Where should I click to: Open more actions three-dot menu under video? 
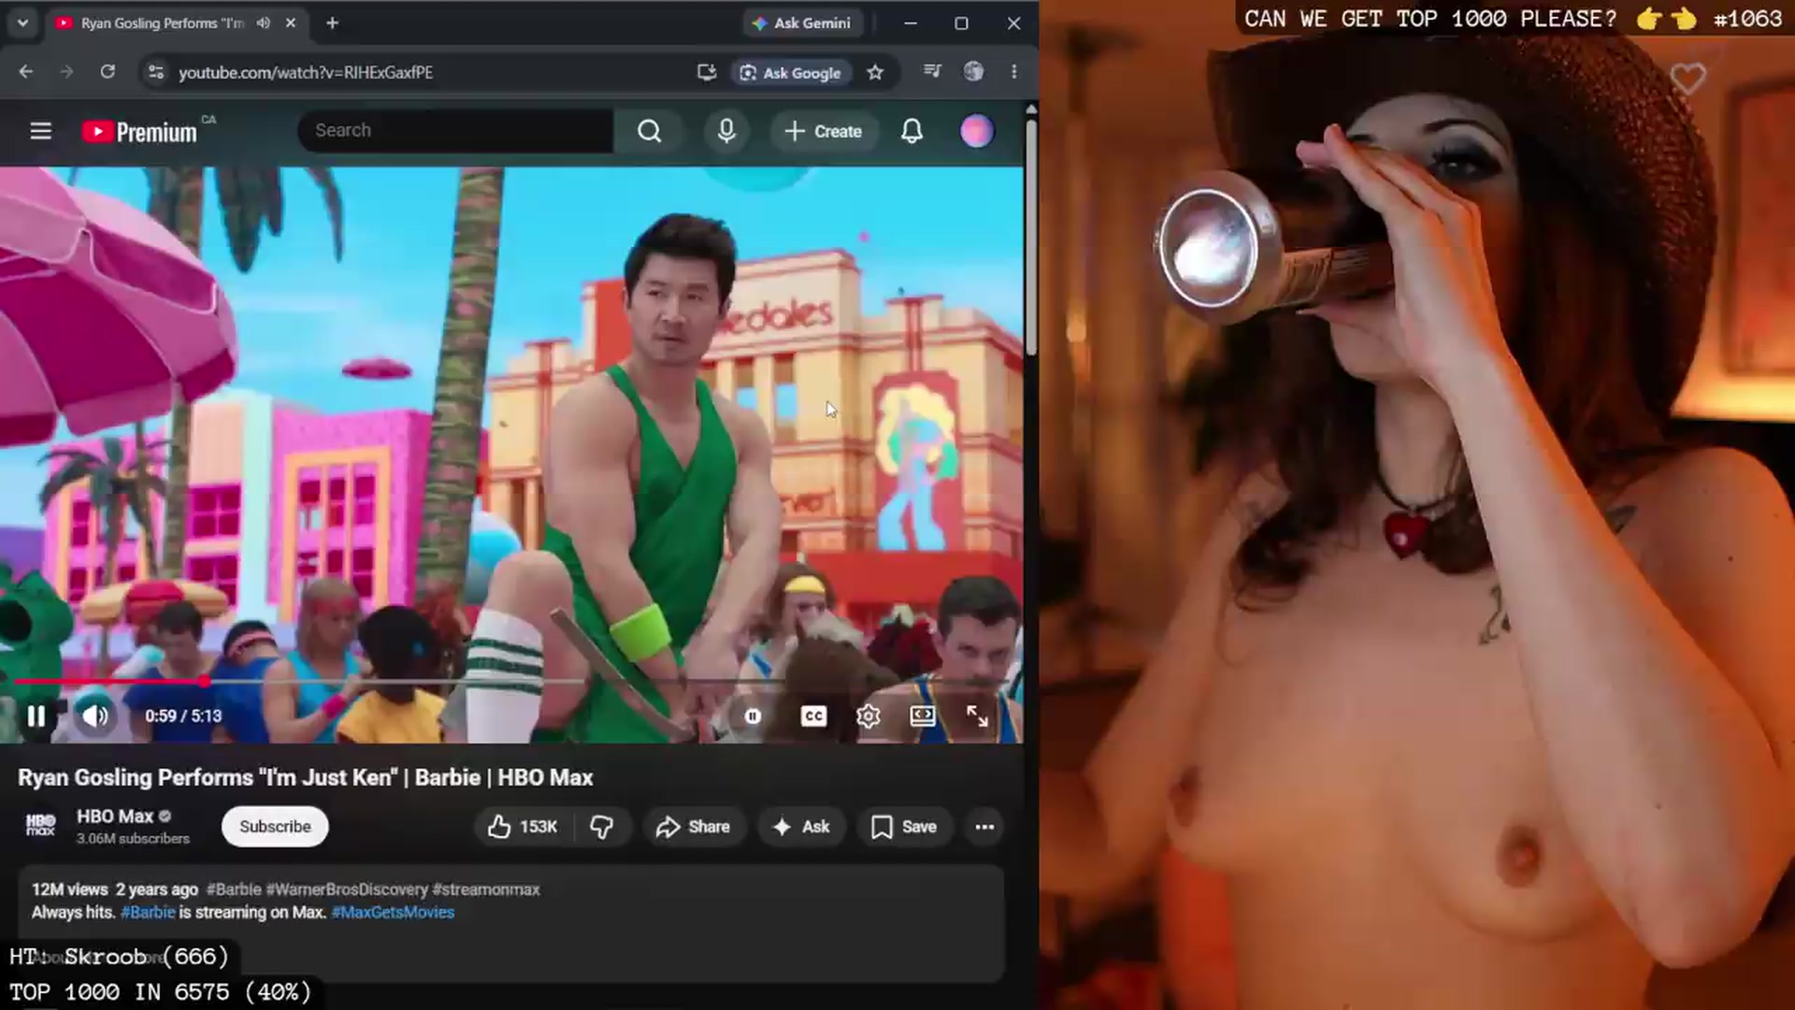tap(984, 827)
